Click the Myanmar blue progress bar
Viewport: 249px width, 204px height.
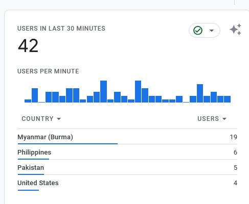[x=67, y=144]
